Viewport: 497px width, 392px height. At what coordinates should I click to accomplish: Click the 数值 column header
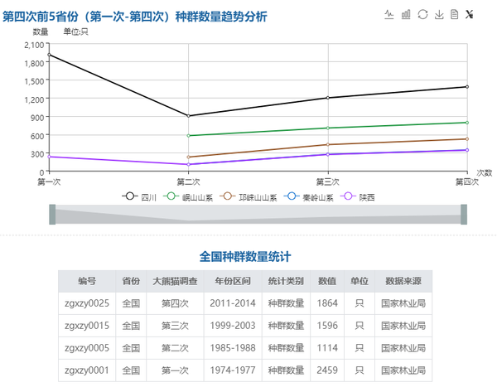pyautogui.click(x=326, y=281)
